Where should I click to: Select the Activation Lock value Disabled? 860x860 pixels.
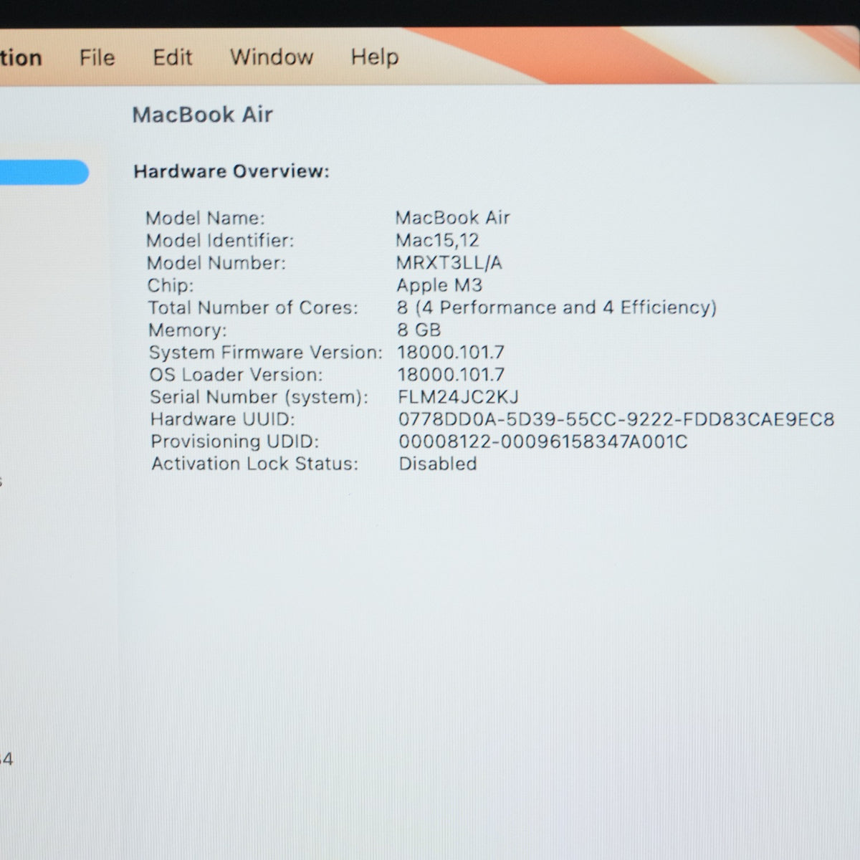pos(438,464)
